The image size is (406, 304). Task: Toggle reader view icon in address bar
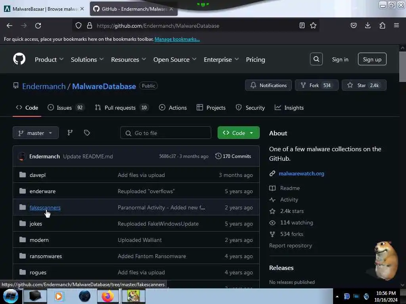(302, 25)
